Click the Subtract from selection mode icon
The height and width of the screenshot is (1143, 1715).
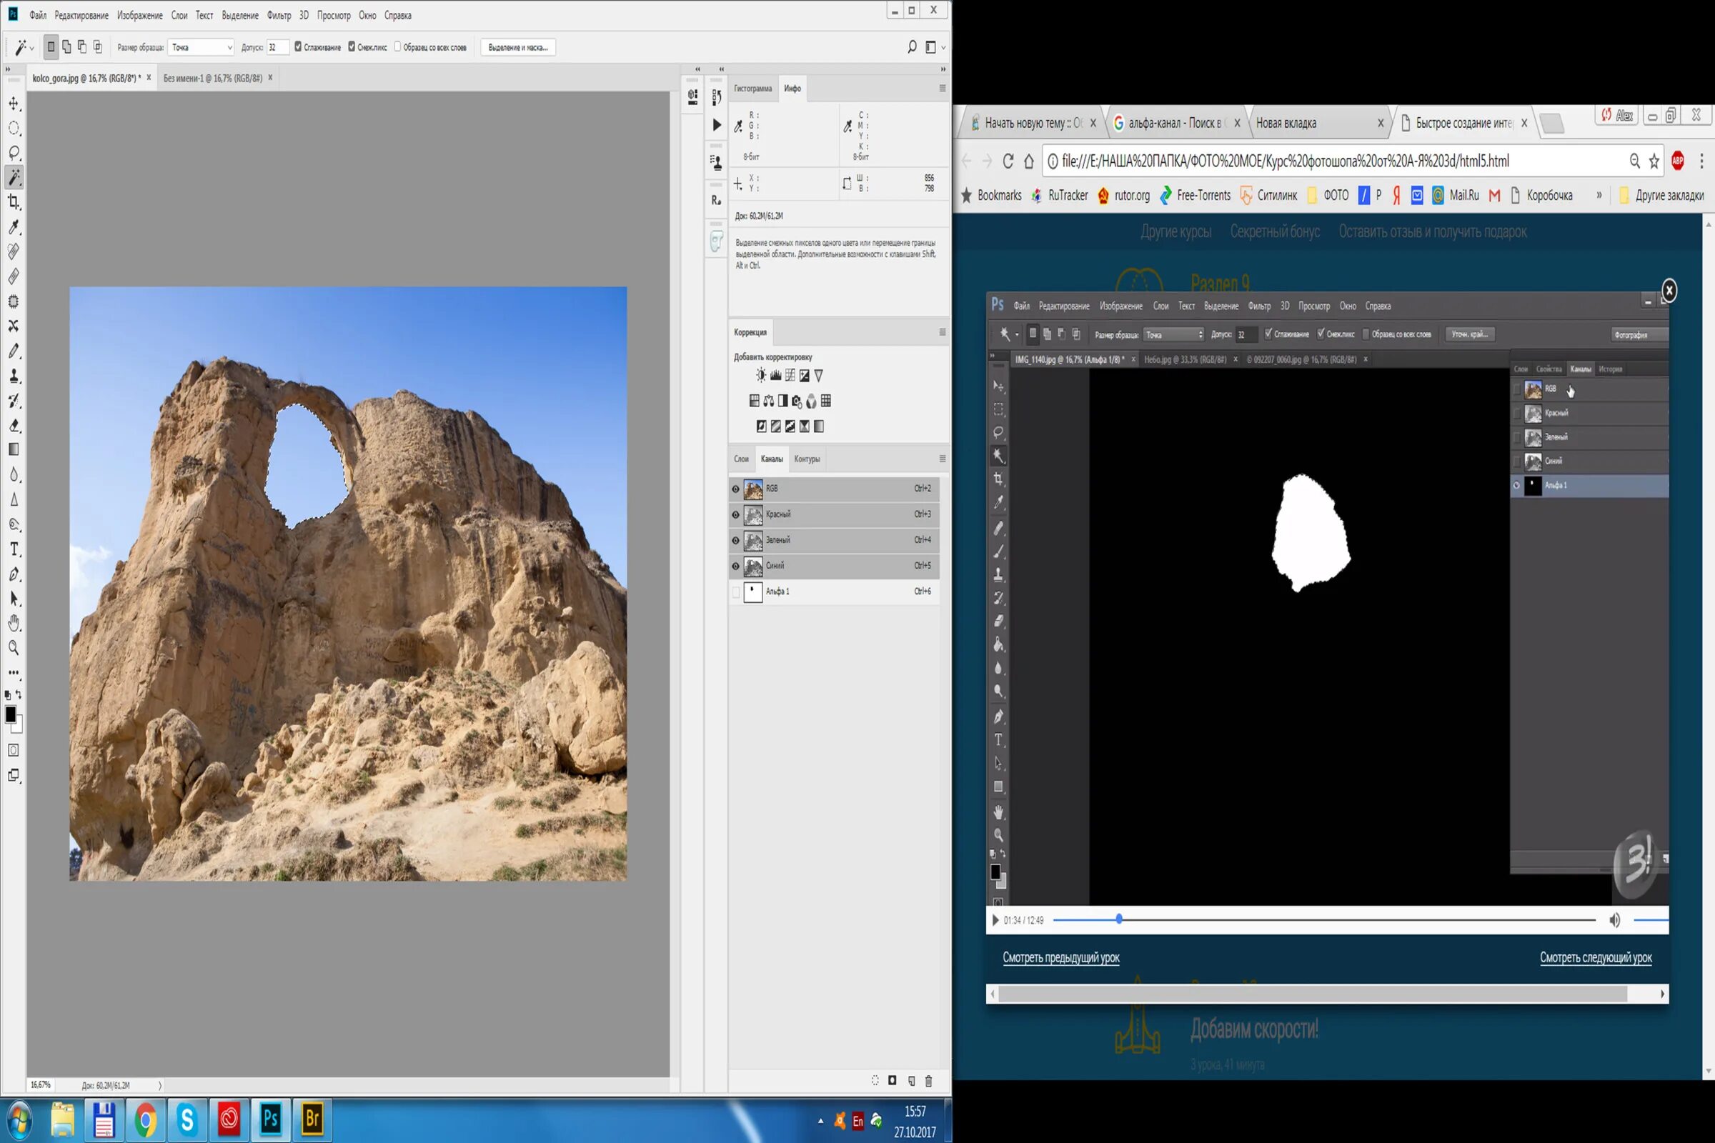pyautogui.click(x=81, y=47)
